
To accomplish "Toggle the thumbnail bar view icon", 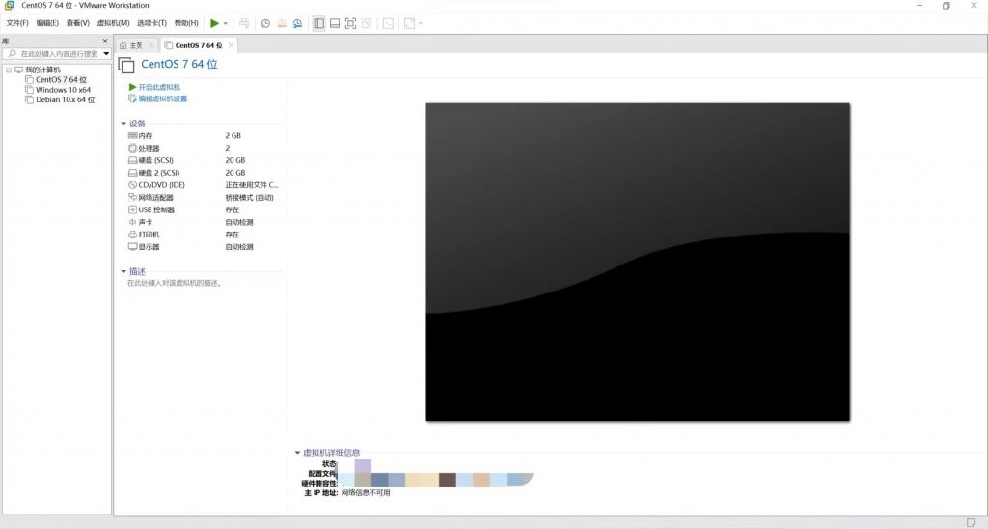I will coord(335,23).
